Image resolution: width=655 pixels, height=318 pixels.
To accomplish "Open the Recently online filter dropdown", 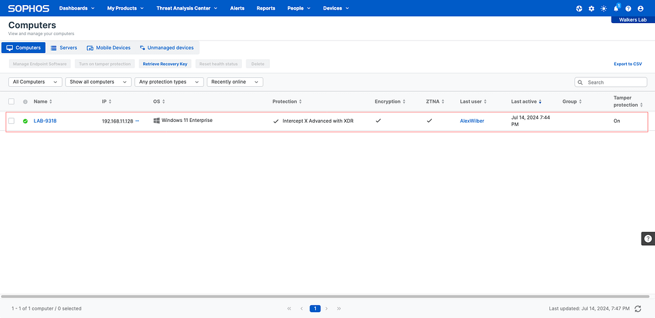I will pos(235,82).
